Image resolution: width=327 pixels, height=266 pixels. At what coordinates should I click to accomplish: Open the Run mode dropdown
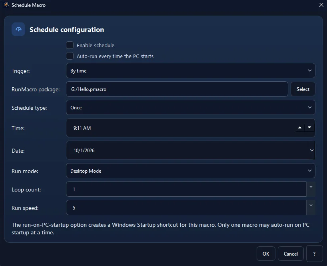coord(190,171)
